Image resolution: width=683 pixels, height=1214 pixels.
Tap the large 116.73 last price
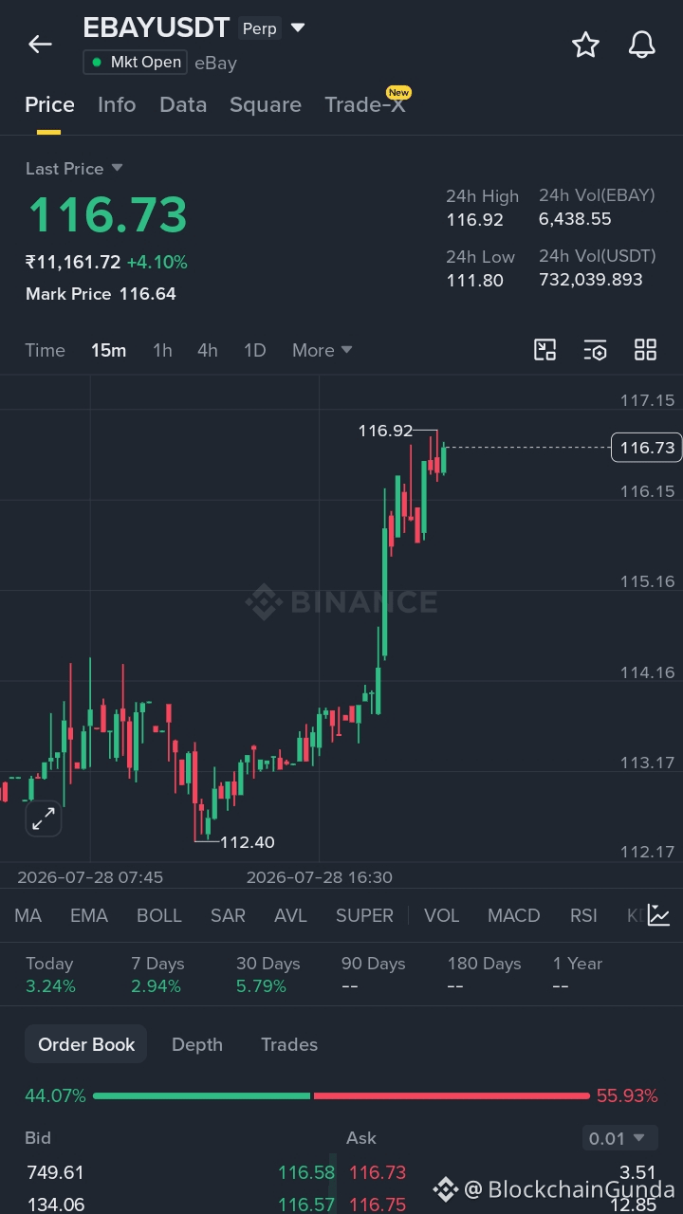(108, 214)
